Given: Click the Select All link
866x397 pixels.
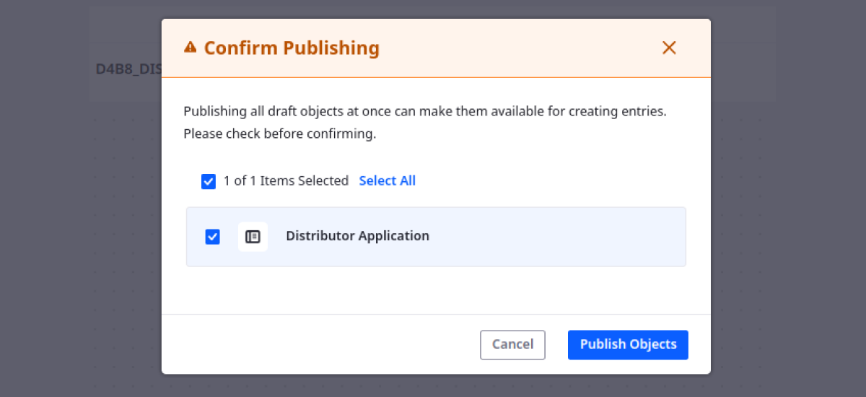Looking at the screenshot, I should click(387, 180).
